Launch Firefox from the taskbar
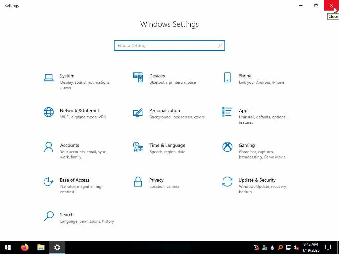339x254 pixels. point(24,247)
